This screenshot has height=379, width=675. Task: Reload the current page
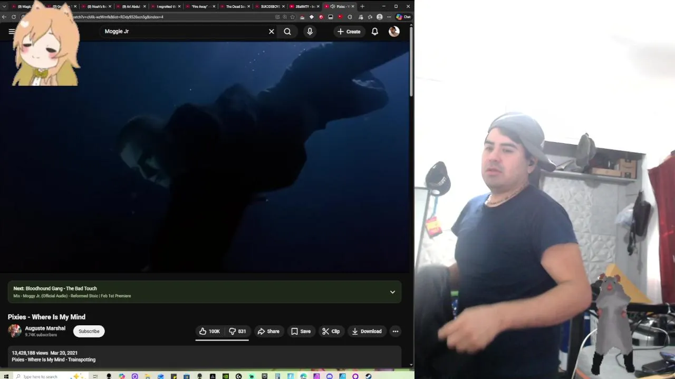[14, 17]
